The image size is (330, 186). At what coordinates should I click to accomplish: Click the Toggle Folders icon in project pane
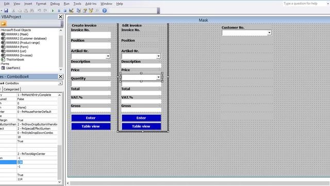(4, 24)
